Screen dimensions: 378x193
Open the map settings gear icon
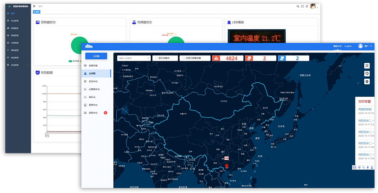click(367, 82)
